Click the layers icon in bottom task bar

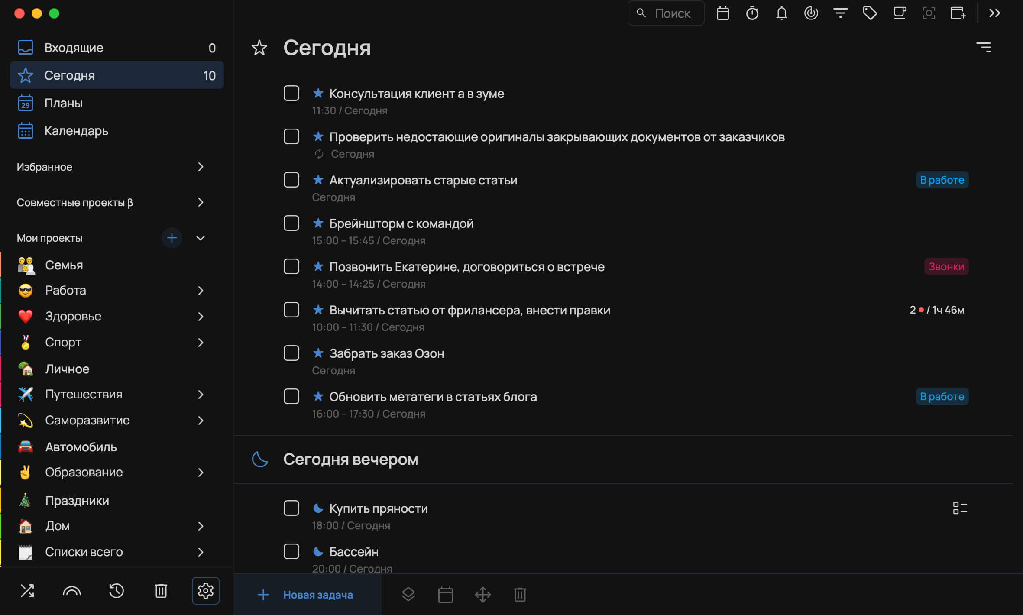tap(408, 595)
